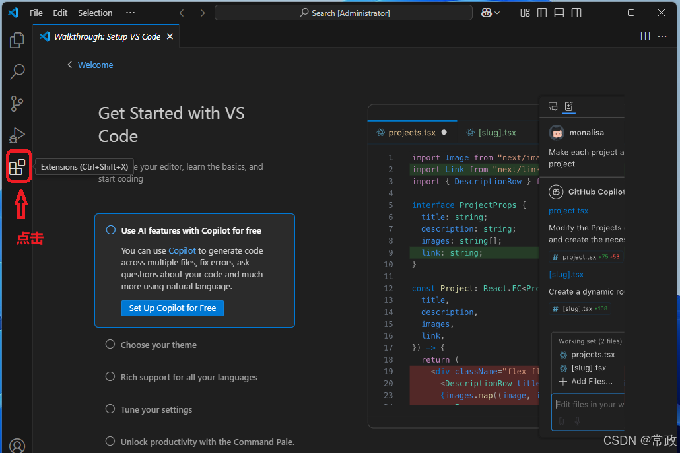The image size is (680, 453).
Task: Click the attachment paperclip icon
Action: point(561,421)
